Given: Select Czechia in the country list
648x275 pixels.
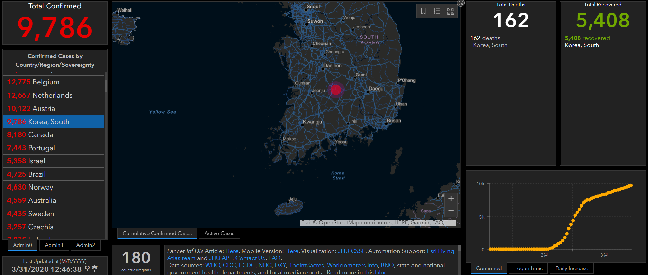Looking at the screenshot, I should click(x=53, y=227).
